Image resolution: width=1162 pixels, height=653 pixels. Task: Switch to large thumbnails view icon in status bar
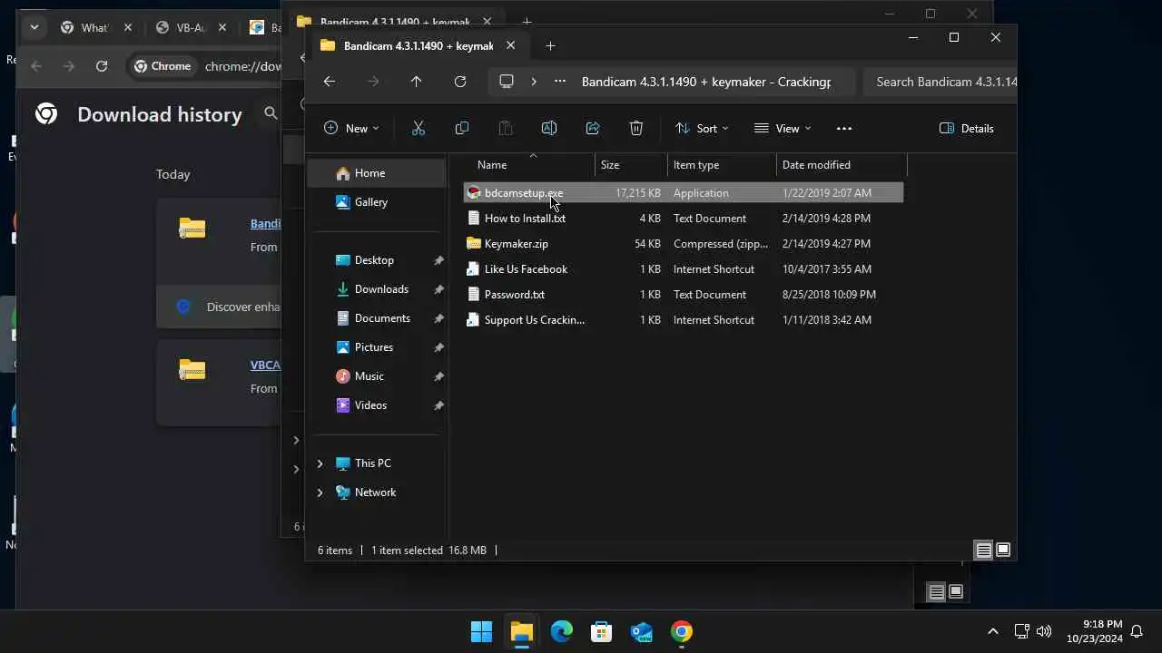click(x=1003, y=551)
